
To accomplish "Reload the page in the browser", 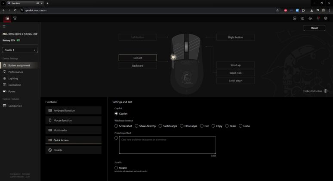I will tap(15, 10).
